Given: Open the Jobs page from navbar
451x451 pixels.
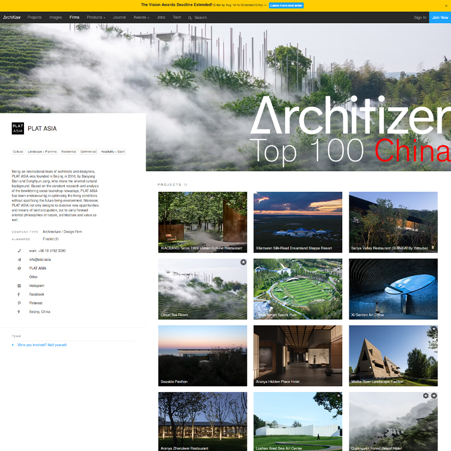Looking at the screenshot, I should point(161,18).
